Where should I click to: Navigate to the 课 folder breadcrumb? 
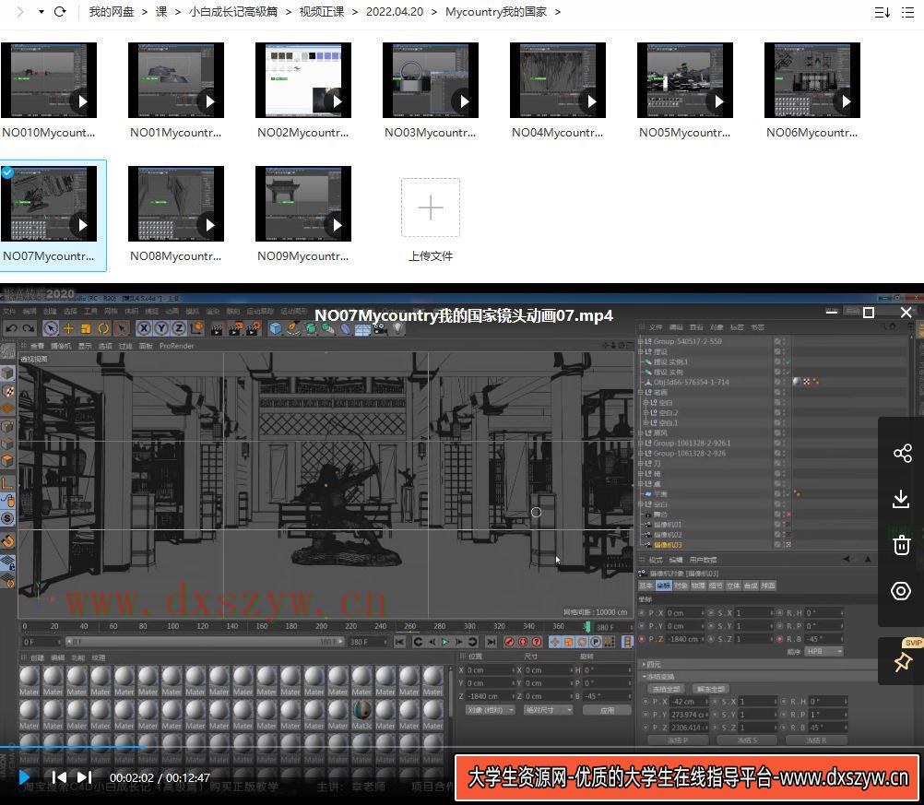coord(161,12)
